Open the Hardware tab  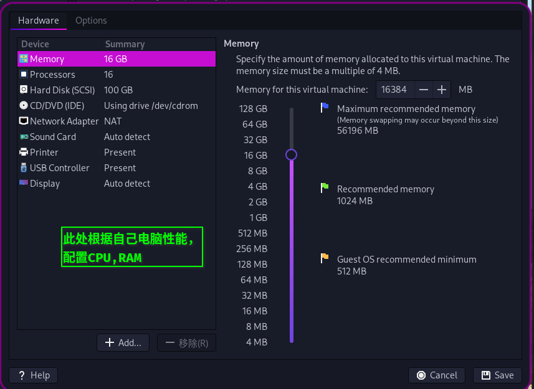pyautogui.click(x=38, y=21)
